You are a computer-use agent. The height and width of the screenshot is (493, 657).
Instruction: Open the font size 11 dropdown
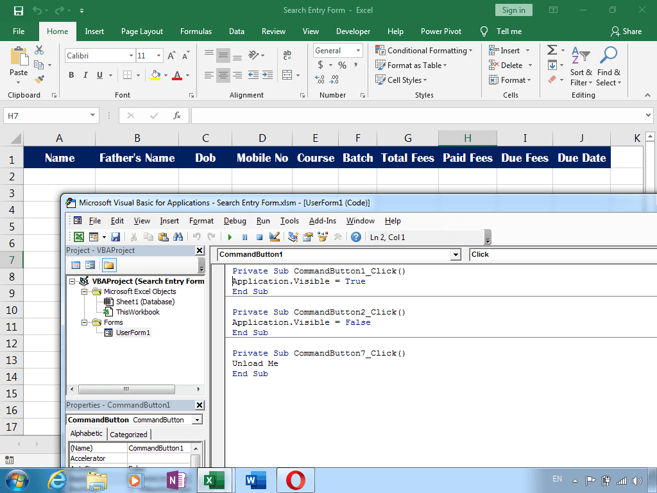pyautogui.click(x=159, y=56)
